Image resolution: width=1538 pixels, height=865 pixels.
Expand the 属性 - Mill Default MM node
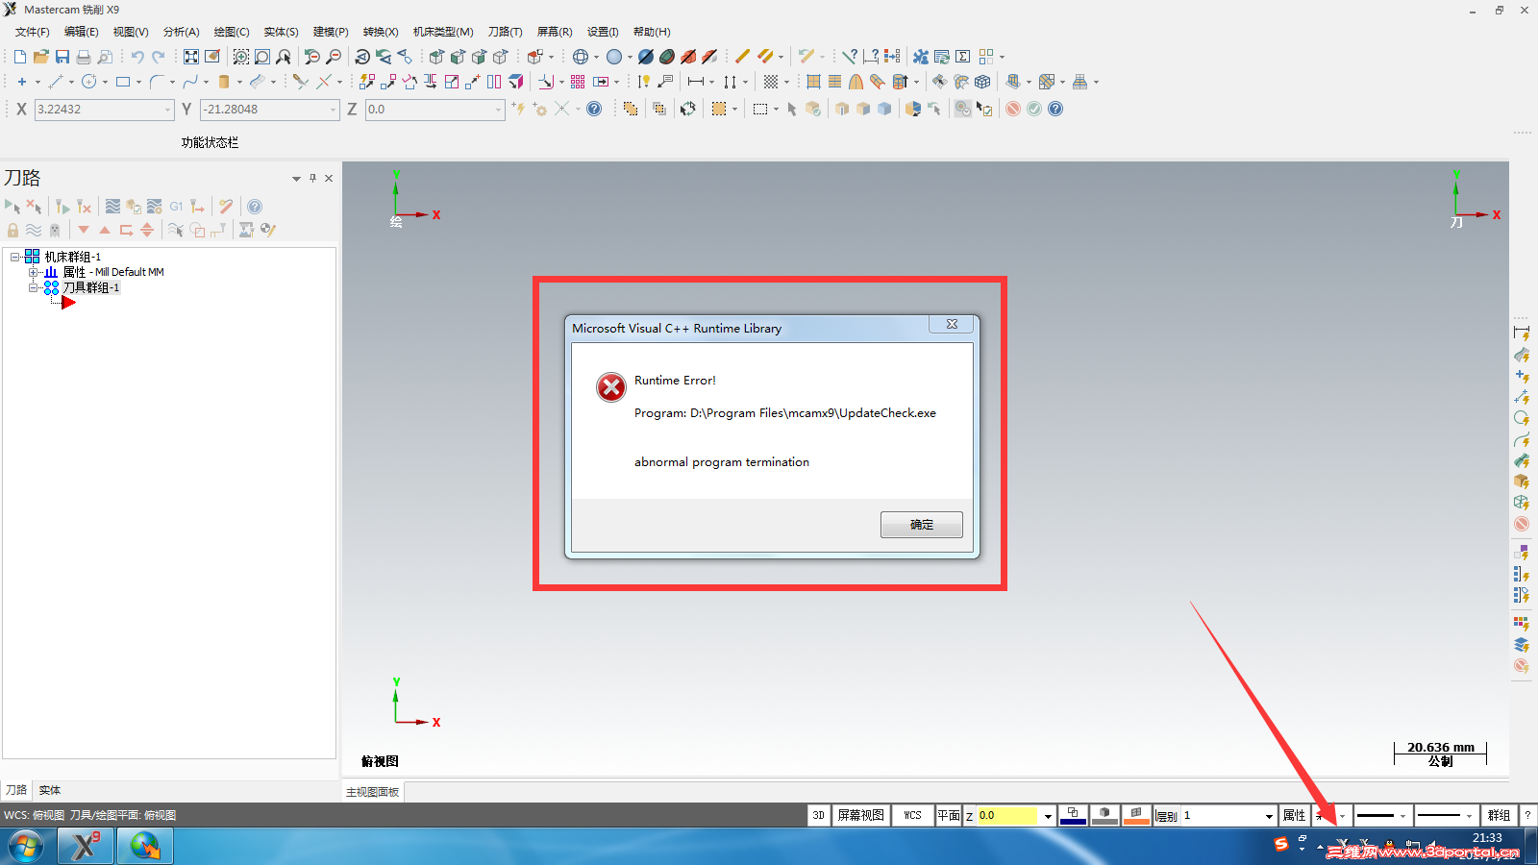34,272
